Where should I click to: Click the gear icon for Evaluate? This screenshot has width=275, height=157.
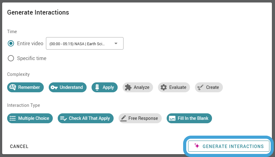point(164,87)
